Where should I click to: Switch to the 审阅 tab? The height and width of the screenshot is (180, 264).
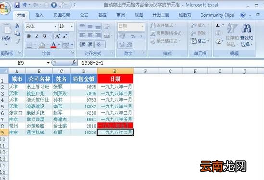click(121, 15)
